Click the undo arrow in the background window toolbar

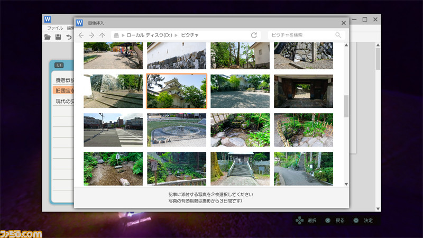point(69,37)
